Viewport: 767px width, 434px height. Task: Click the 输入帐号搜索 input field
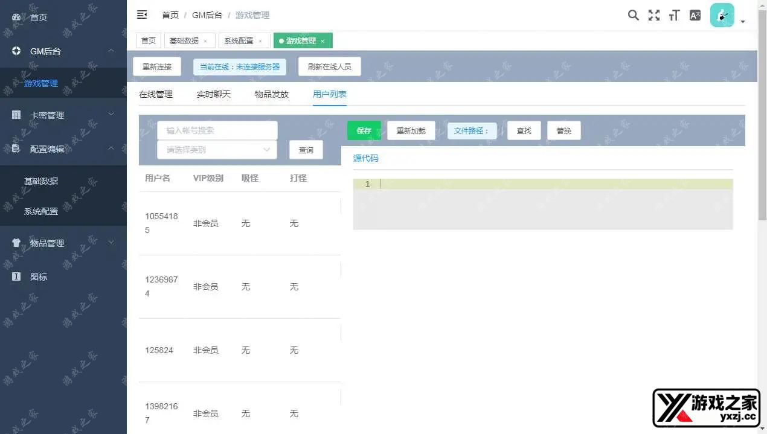(217, 130)
